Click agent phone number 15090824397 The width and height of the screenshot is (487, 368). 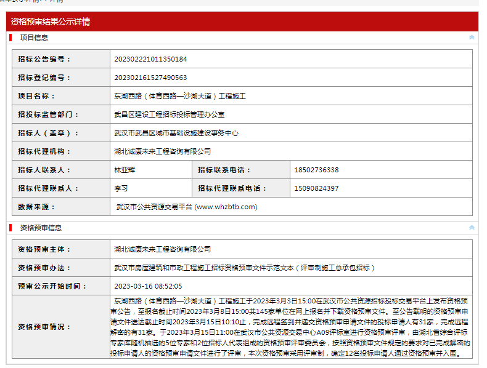click(x=316, y=188)
